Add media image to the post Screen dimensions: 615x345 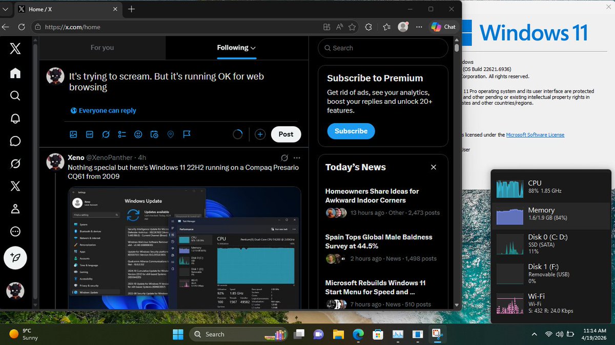pyautogui.click(x=73, y=134)
